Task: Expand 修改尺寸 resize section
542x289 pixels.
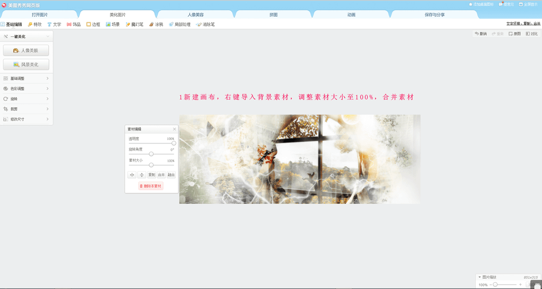Action: [26, 119]
